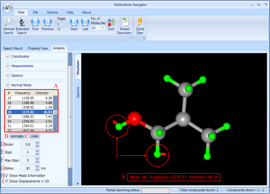Increase the Step value
This screenshot has width=270, height=194.
[x=37, y=150]
